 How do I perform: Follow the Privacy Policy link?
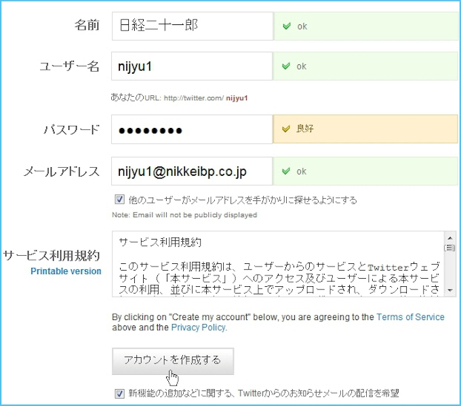pos(197,328)
